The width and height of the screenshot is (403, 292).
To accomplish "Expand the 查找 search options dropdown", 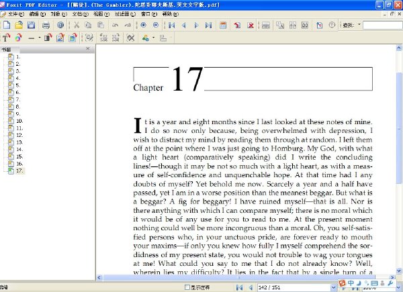I will coord(359,25).
